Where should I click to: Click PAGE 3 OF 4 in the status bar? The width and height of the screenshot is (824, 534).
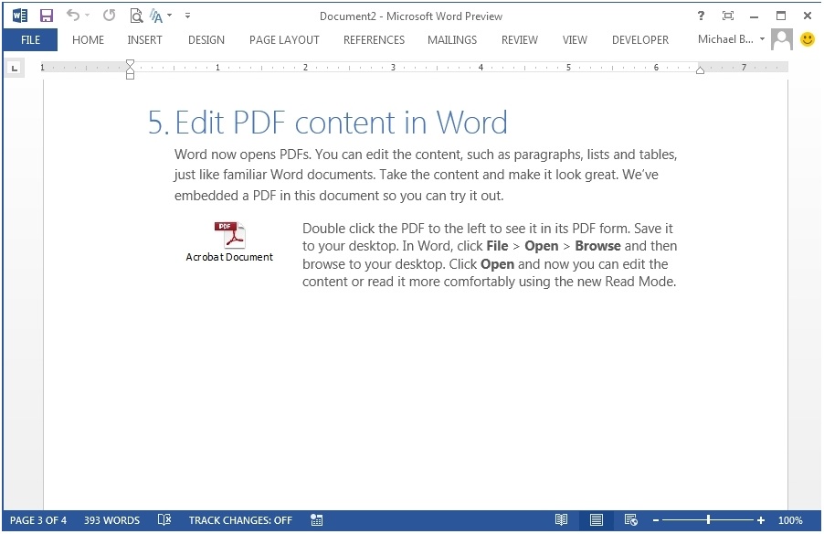[38, 521]
